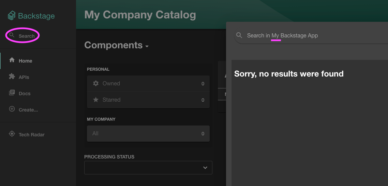The width and height of the screenshot is (388, 186).
Task: Click the Tech Radar target icon
Action: pyautogui.click(x=12, y=134)
